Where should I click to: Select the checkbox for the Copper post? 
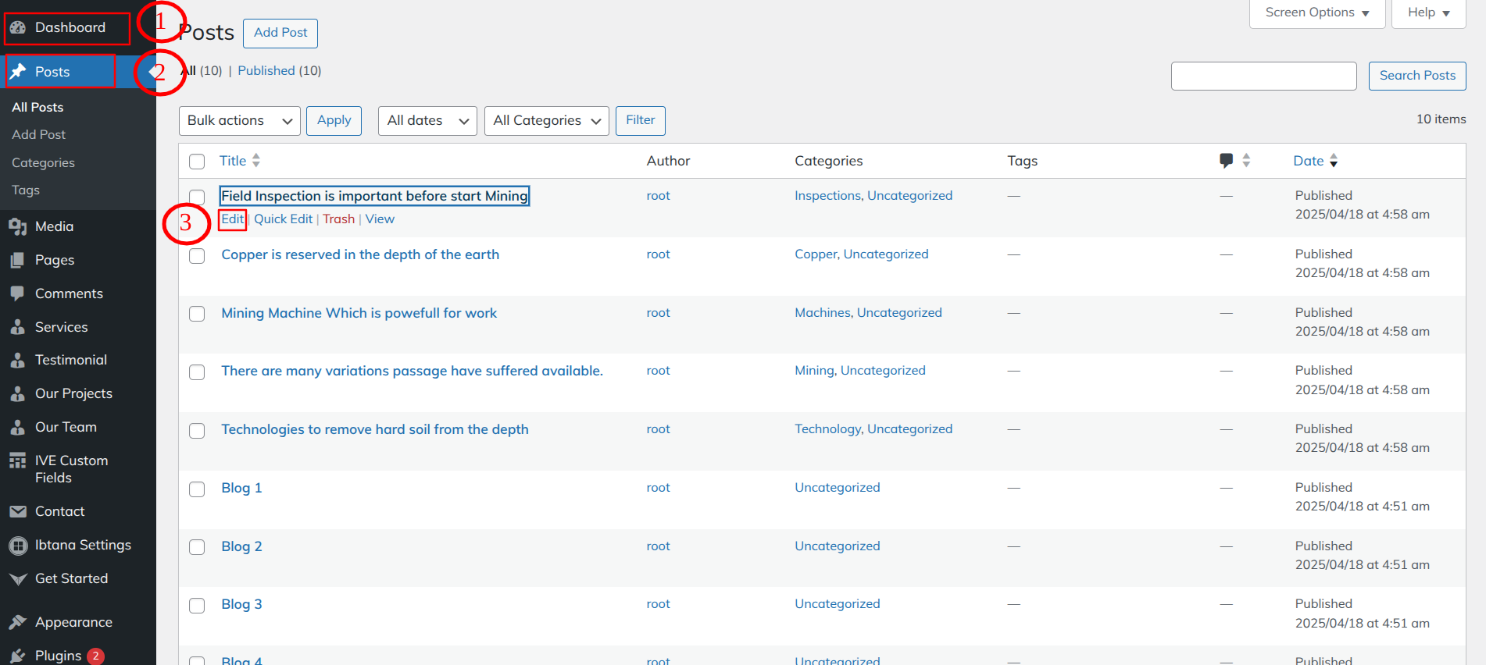(x=197, y=256)
